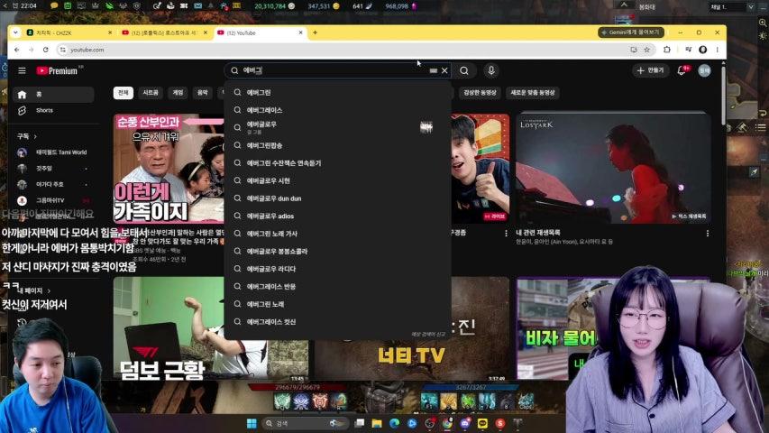The image size is (769, 433).
Task: Start voice search with the microphone
Action: (491, 70)
